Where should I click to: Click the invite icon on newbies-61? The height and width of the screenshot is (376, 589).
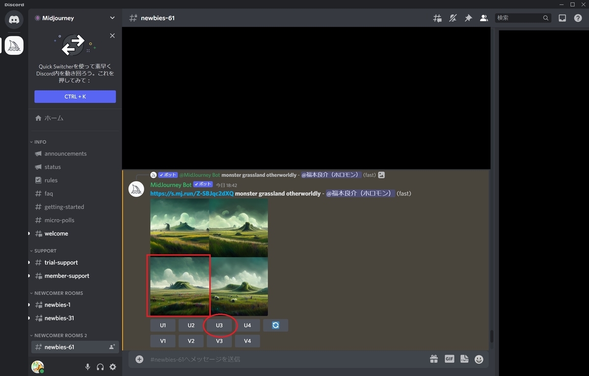tap(112, 347)
